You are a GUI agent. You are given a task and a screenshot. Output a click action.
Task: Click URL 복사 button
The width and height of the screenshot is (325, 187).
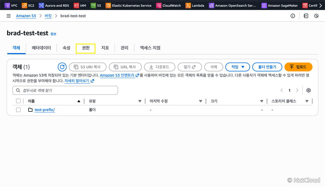[125, 67]
